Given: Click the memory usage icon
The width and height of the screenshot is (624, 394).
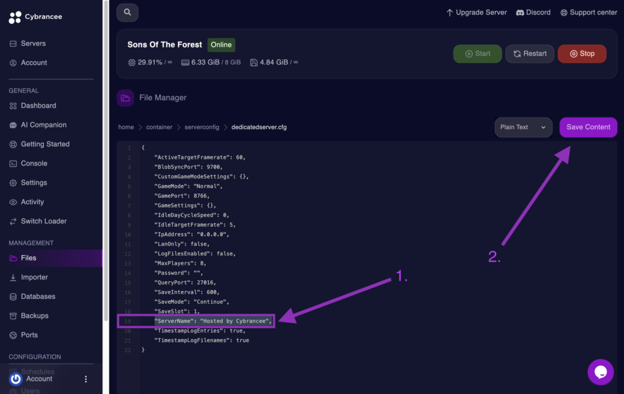Looking at the screenshot, I should 185,63.
